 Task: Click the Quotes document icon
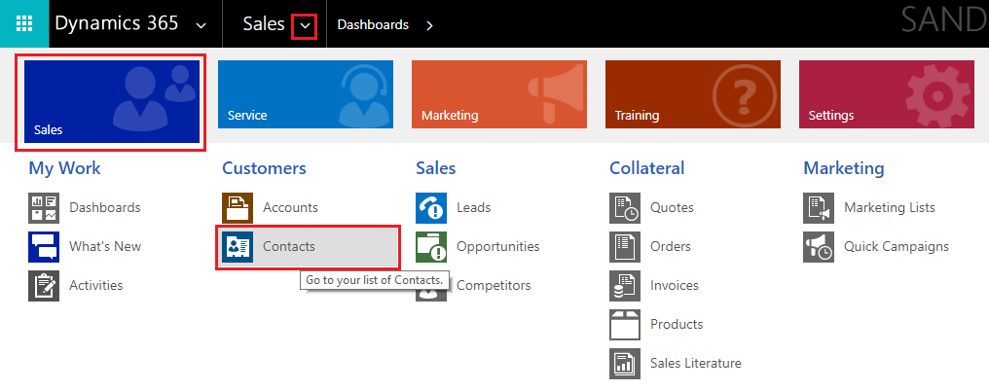pos(625,207)
